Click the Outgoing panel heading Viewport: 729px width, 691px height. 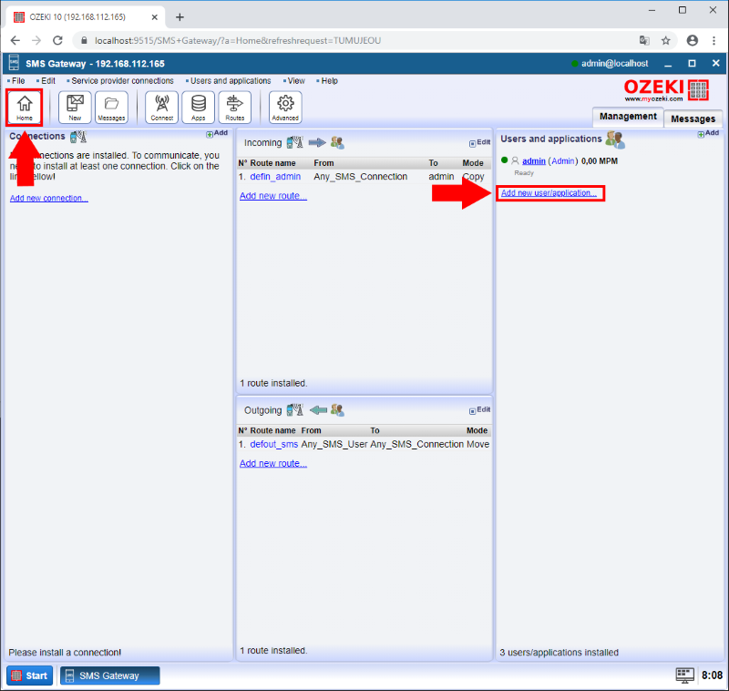[263, 410]
